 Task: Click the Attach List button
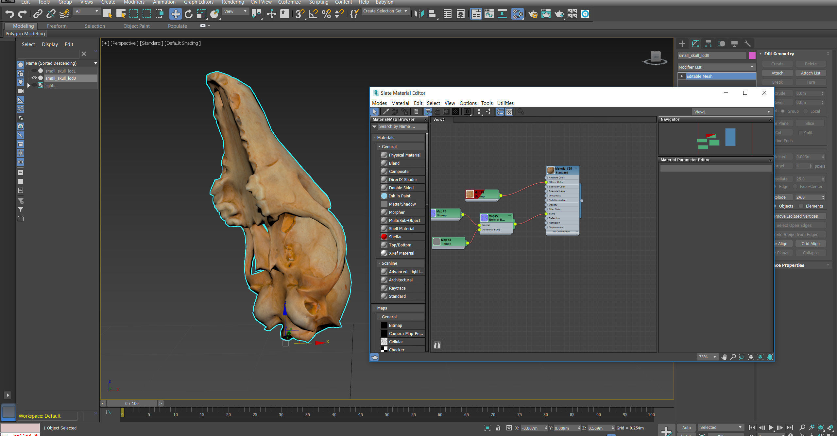coord(811,73)
